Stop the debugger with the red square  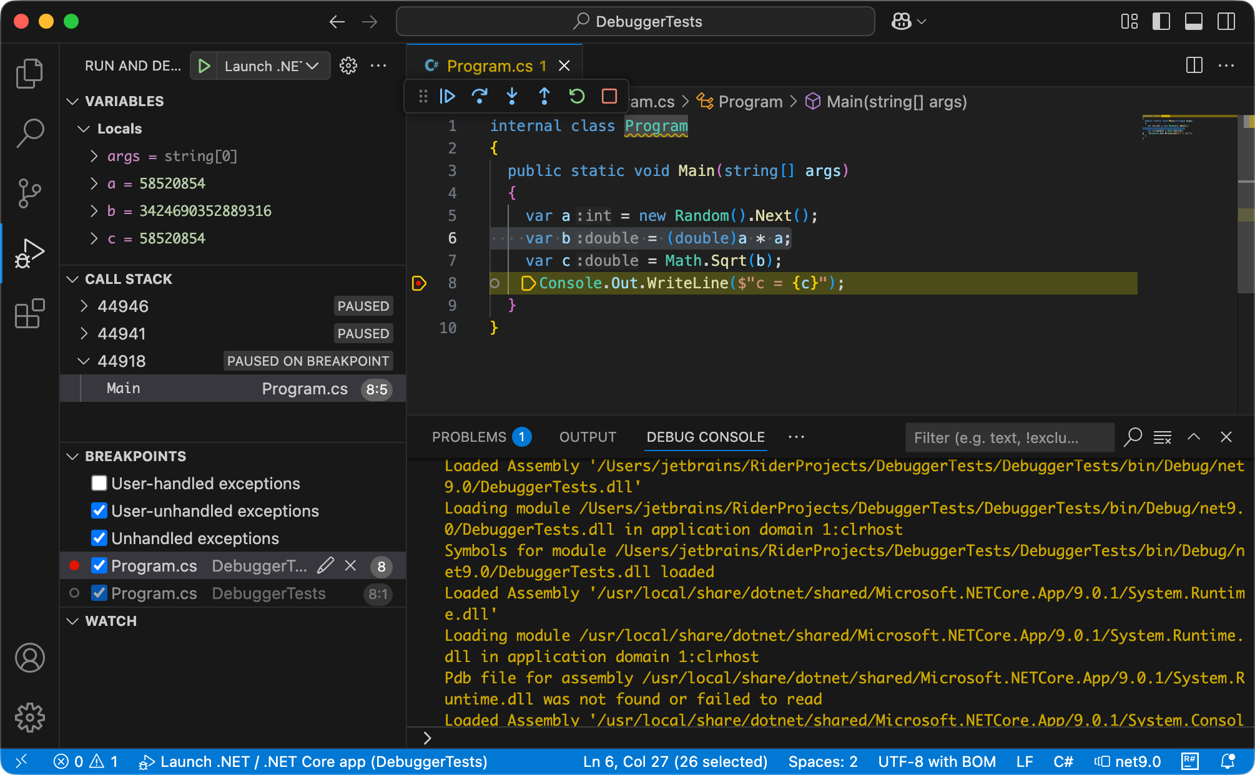(x=609, y=96)
